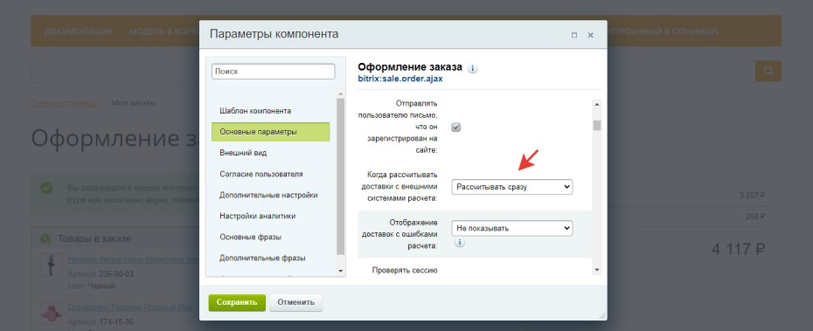Maximize the Параметры компонента dialog
The height and width of the screenshot is (331, 813).
[x=574, y=35]
